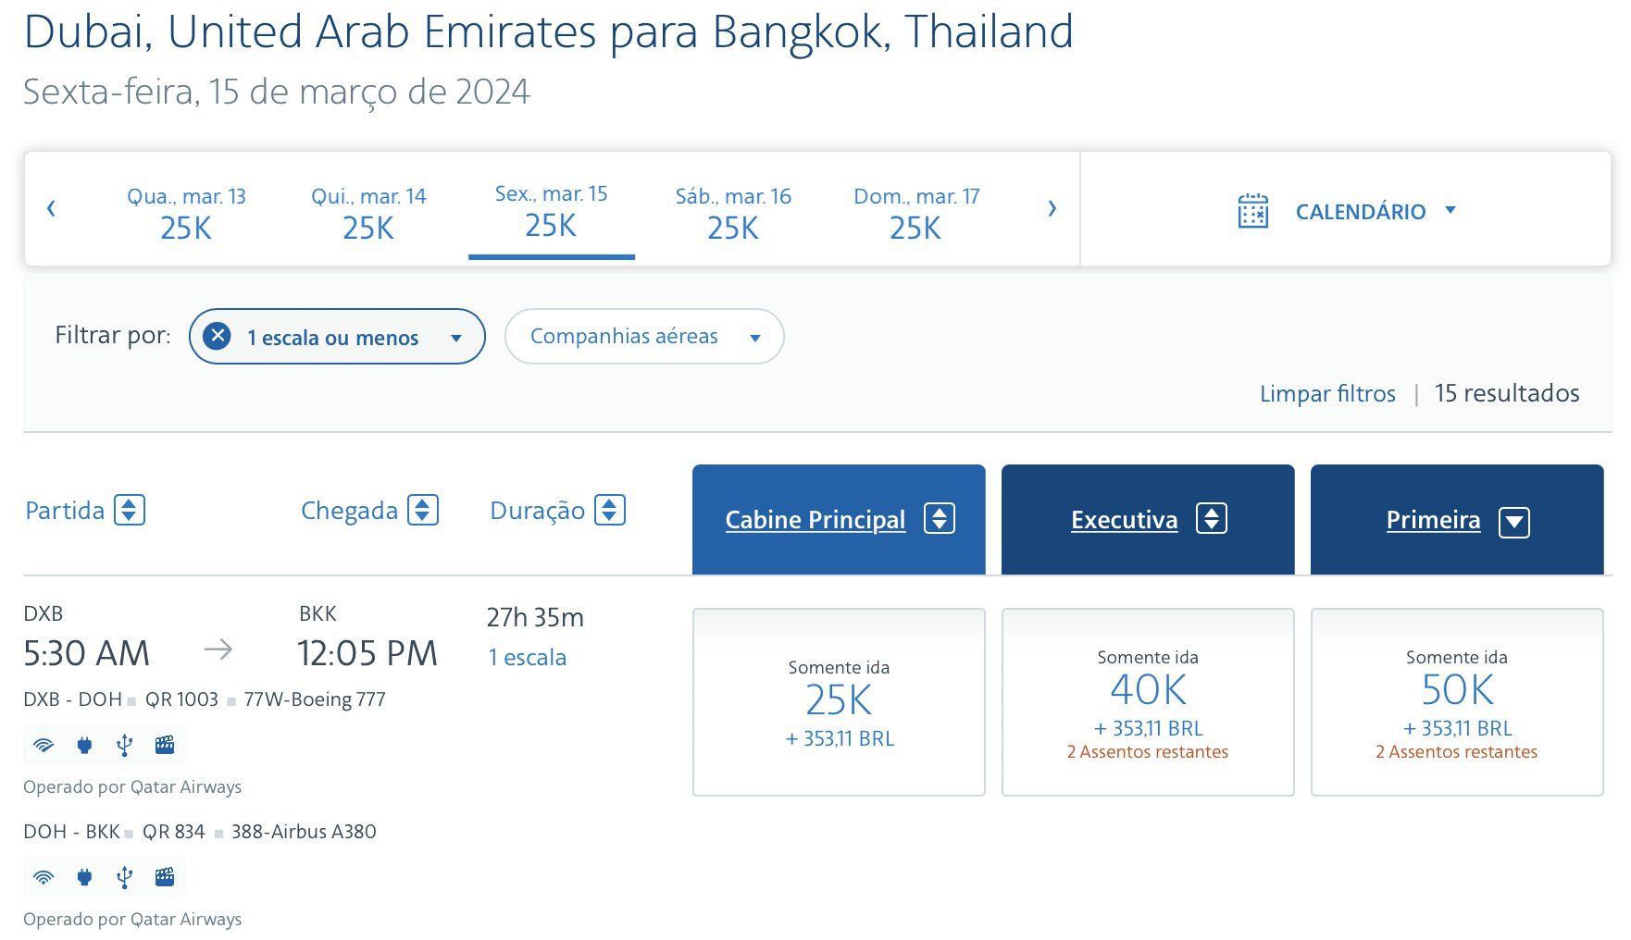Screen dimensions: 1631x940
Task: Expand the CALENDÁRIO dropdown
Action: pyautogui.click(x=1450, y=211)
